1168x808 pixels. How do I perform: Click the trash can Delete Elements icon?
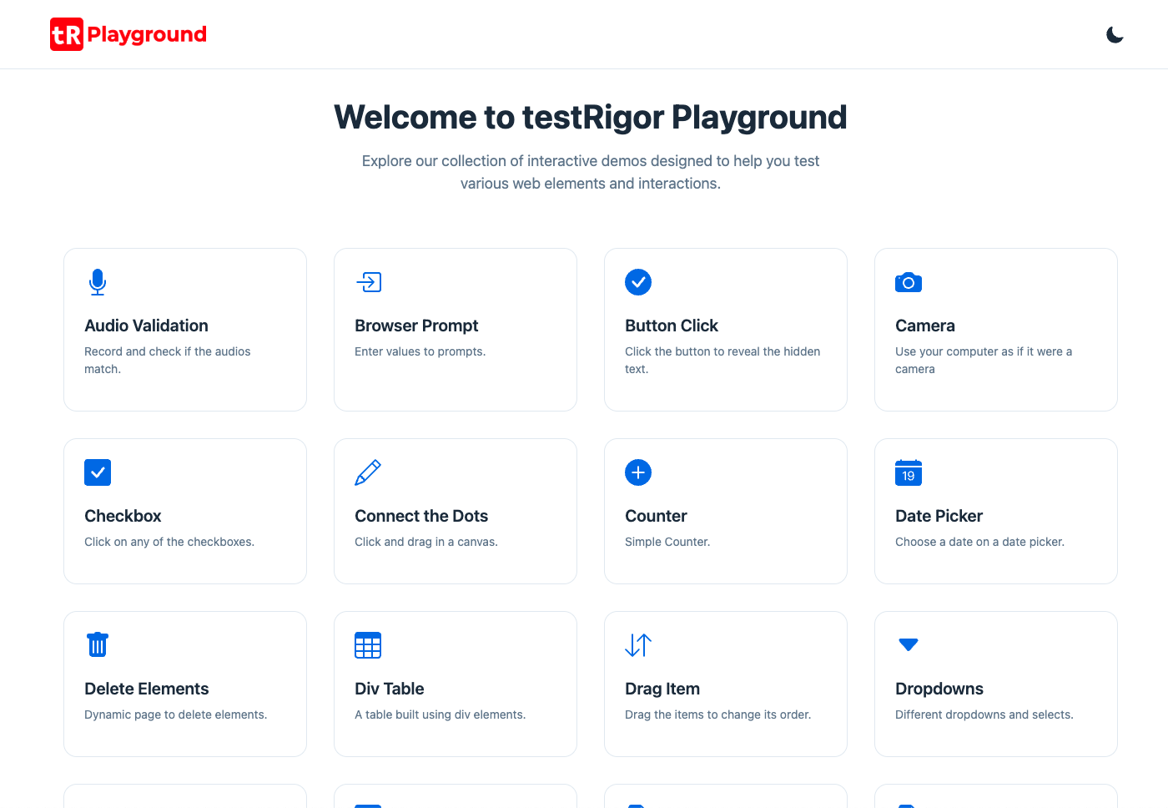tap(98, 645)
